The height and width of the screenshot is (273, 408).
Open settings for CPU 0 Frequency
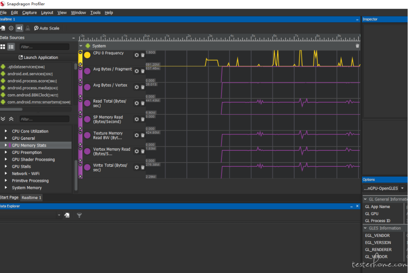point(137,55)
